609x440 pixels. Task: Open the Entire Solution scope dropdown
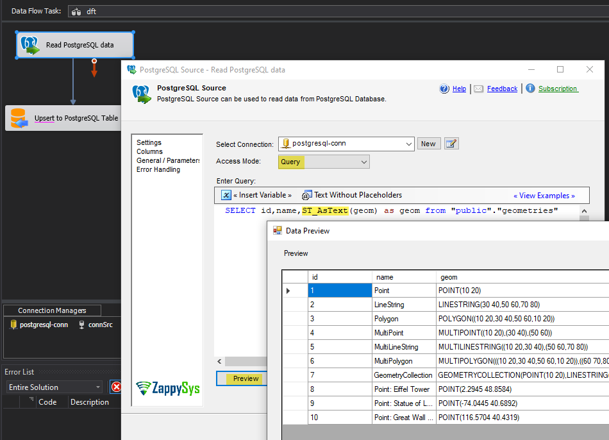(98, 387)
